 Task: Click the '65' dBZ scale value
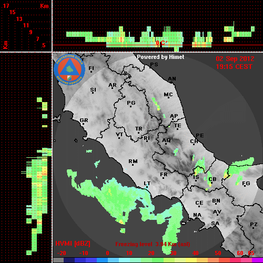coord(251,253)
